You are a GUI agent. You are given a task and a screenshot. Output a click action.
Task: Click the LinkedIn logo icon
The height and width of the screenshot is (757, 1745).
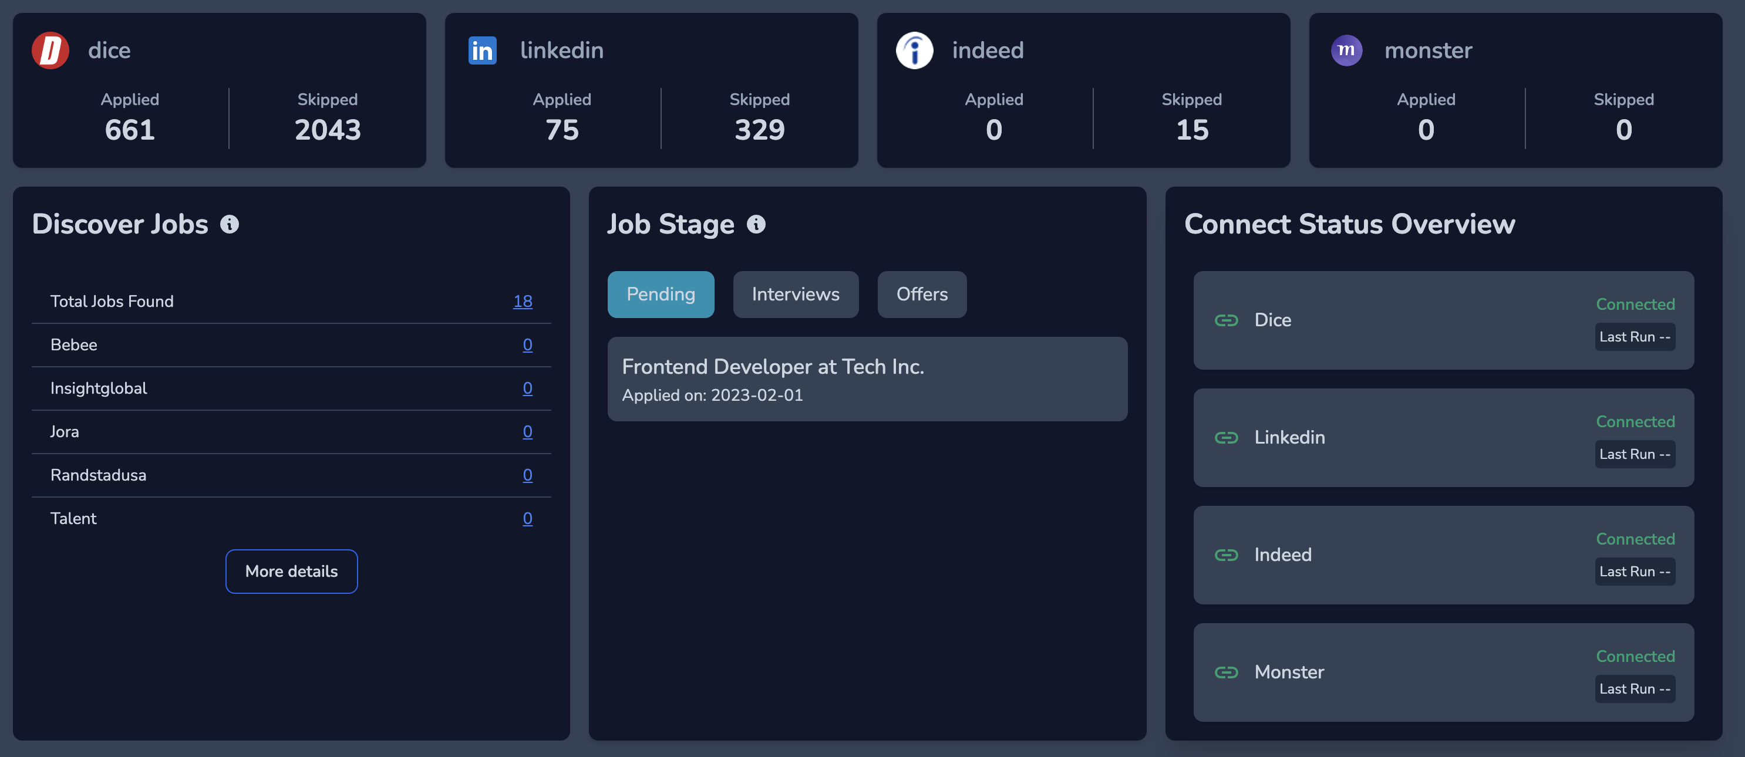pyautogui.click(x=482, y=50)
